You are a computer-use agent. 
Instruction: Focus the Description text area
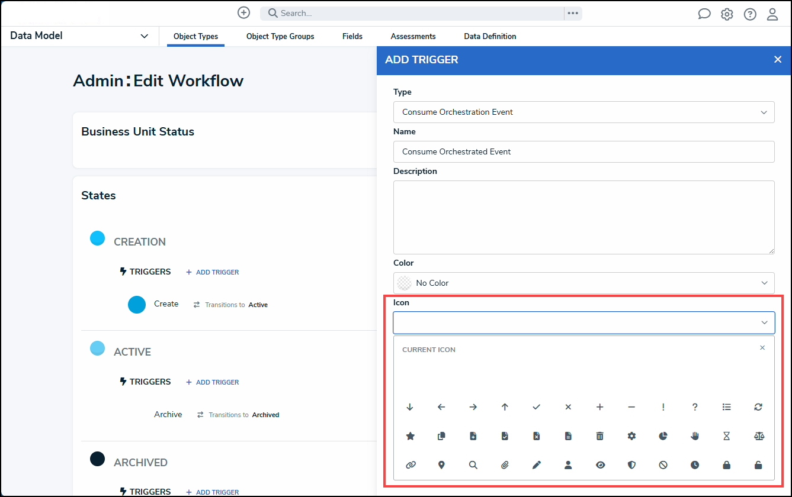click(583, 217)
